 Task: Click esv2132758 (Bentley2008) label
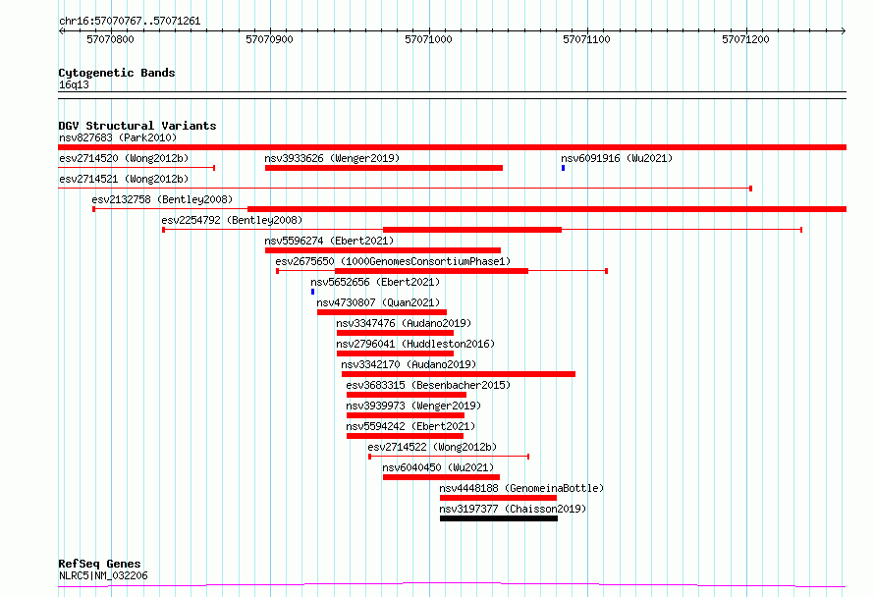(162, 199)
